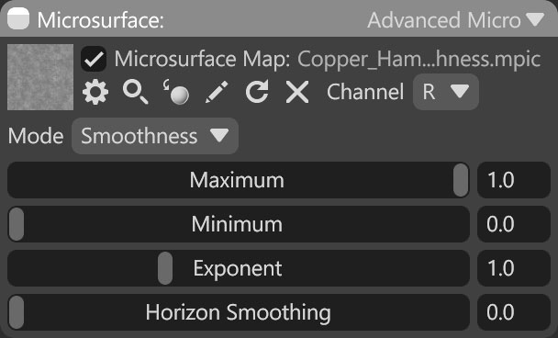Click the Exponent slider handle
The height and width of the screenshot is (338, 558).
pos(165,268)
